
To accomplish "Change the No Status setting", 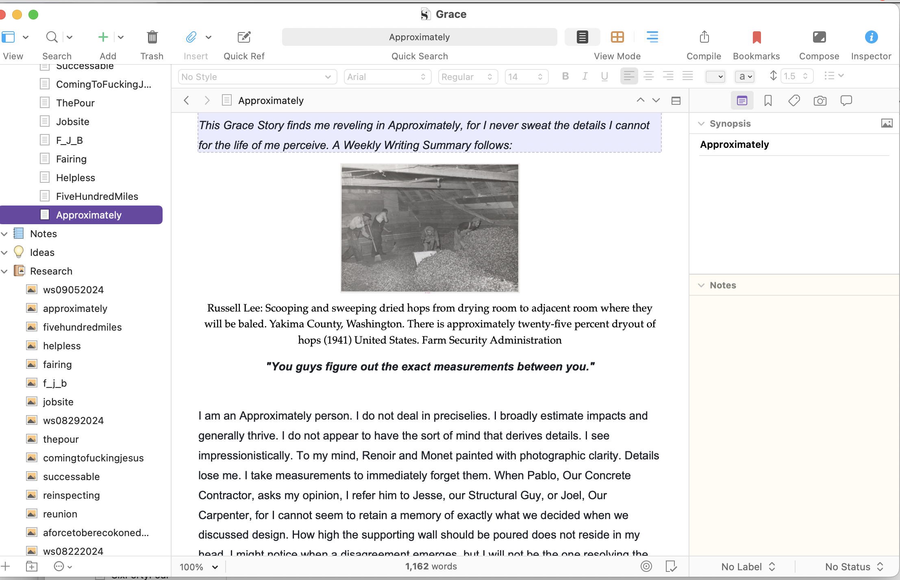I will coord(854,567).
